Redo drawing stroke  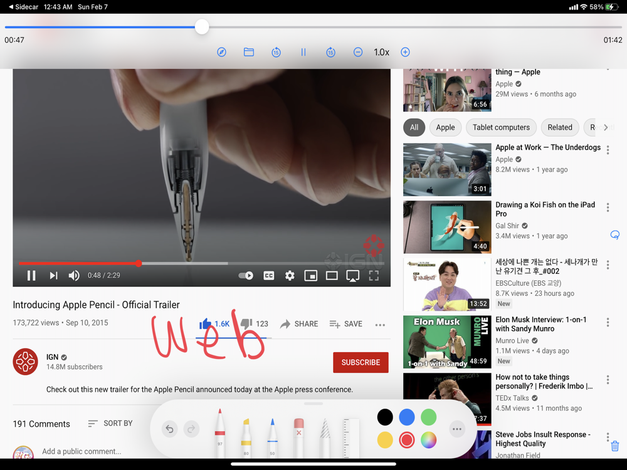191,429
